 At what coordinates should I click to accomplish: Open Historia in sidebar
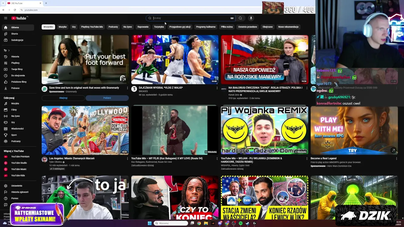click(x=18, y=57)
